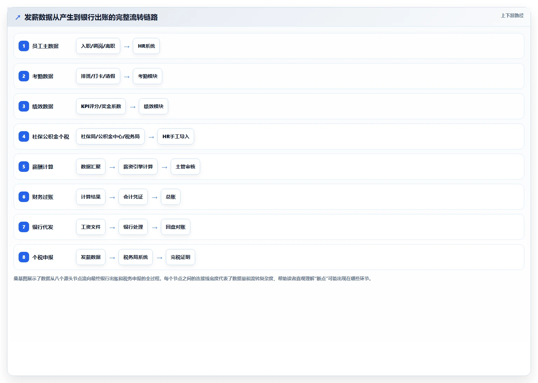Click the number 5 badge for 薪酬计算

tap(24, 167)
